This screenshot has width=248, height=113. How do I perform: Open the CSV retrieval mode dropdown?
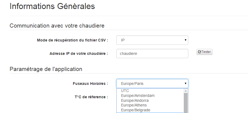pos(152,40)
